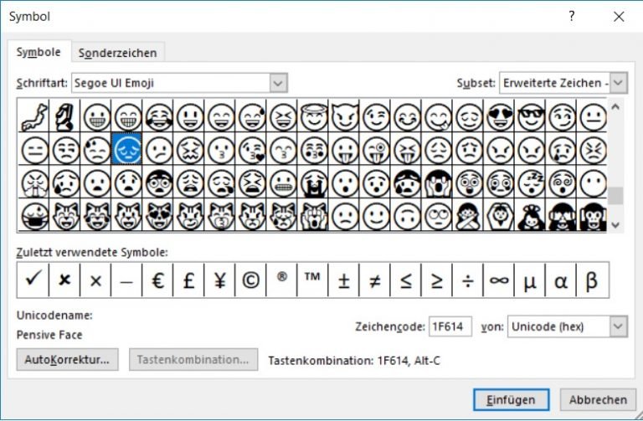Select the registered trademark ® symbol

click(281, 280)
